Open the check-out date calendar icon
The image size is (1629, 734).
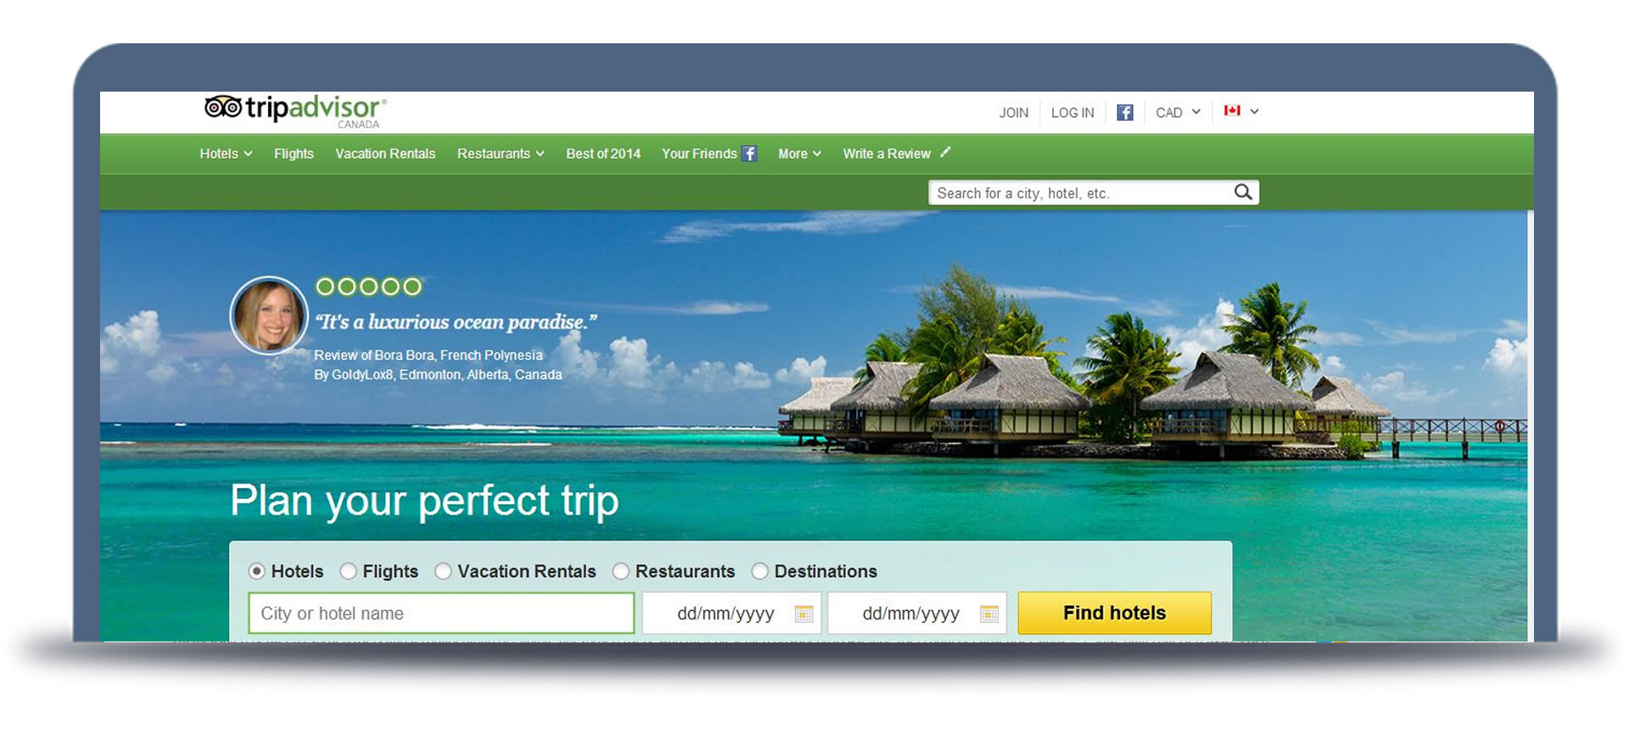[x=988, y=614]
